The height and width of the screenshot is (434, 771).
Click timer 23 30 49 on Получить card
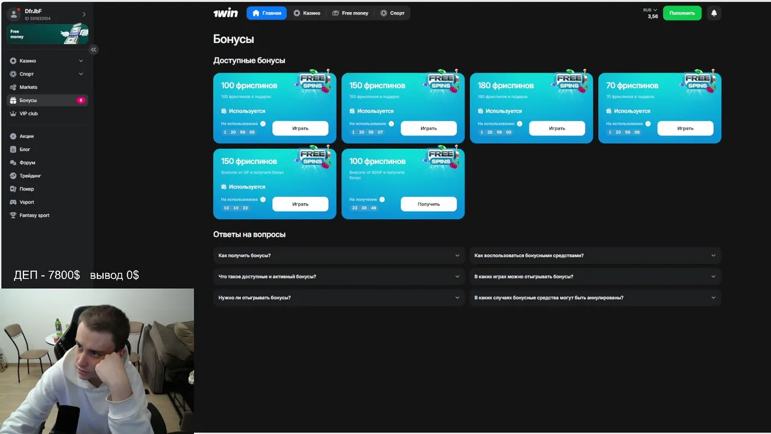point(364,208)
